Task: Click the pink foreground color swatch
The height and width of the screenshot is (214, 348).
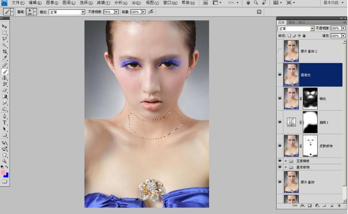Action: (3, 172)
